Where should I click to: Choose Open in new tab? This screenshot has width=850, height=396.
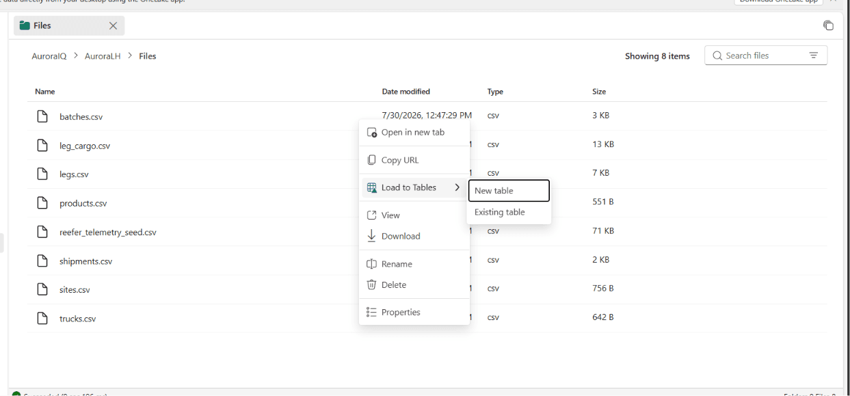pos(414,133)
